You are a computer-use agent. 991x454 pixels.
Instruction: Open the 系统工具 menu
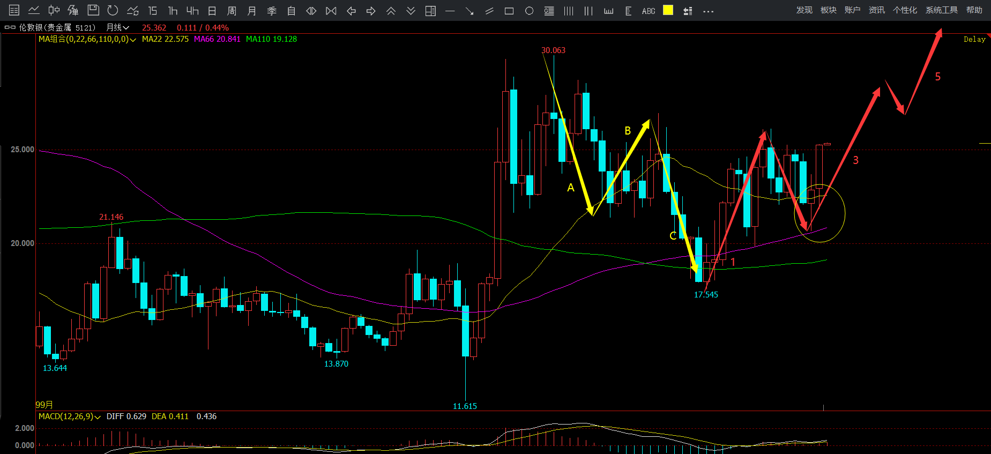(941, 10)
